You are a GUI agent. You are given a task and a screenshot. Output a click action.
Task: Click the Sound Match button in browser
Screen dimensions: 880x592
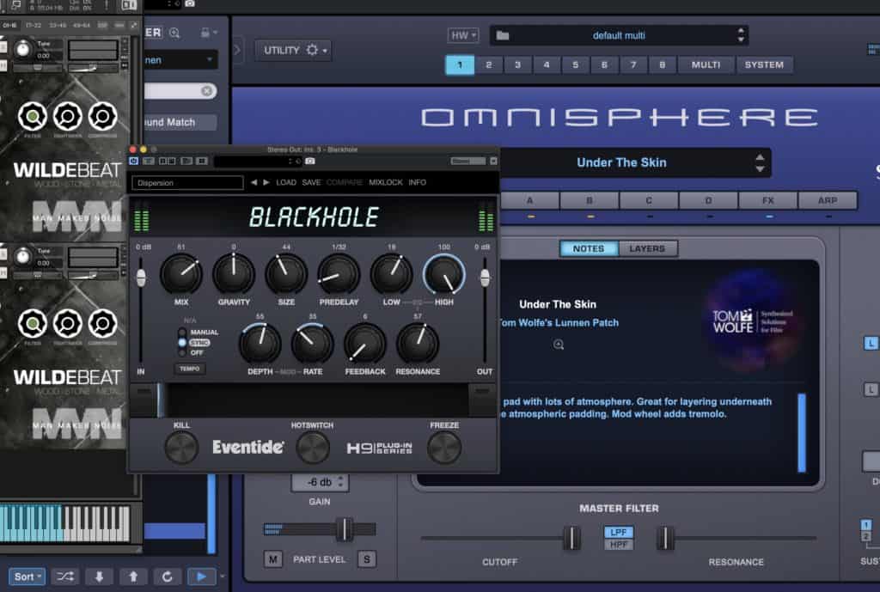click(180, 122)
